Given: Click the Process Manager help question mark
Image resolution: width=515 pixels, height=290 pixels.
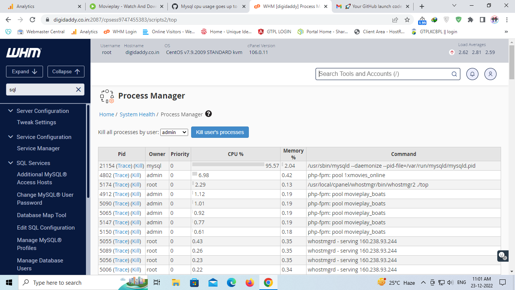Looking at the screenshot, I should (x=208, y=114).
